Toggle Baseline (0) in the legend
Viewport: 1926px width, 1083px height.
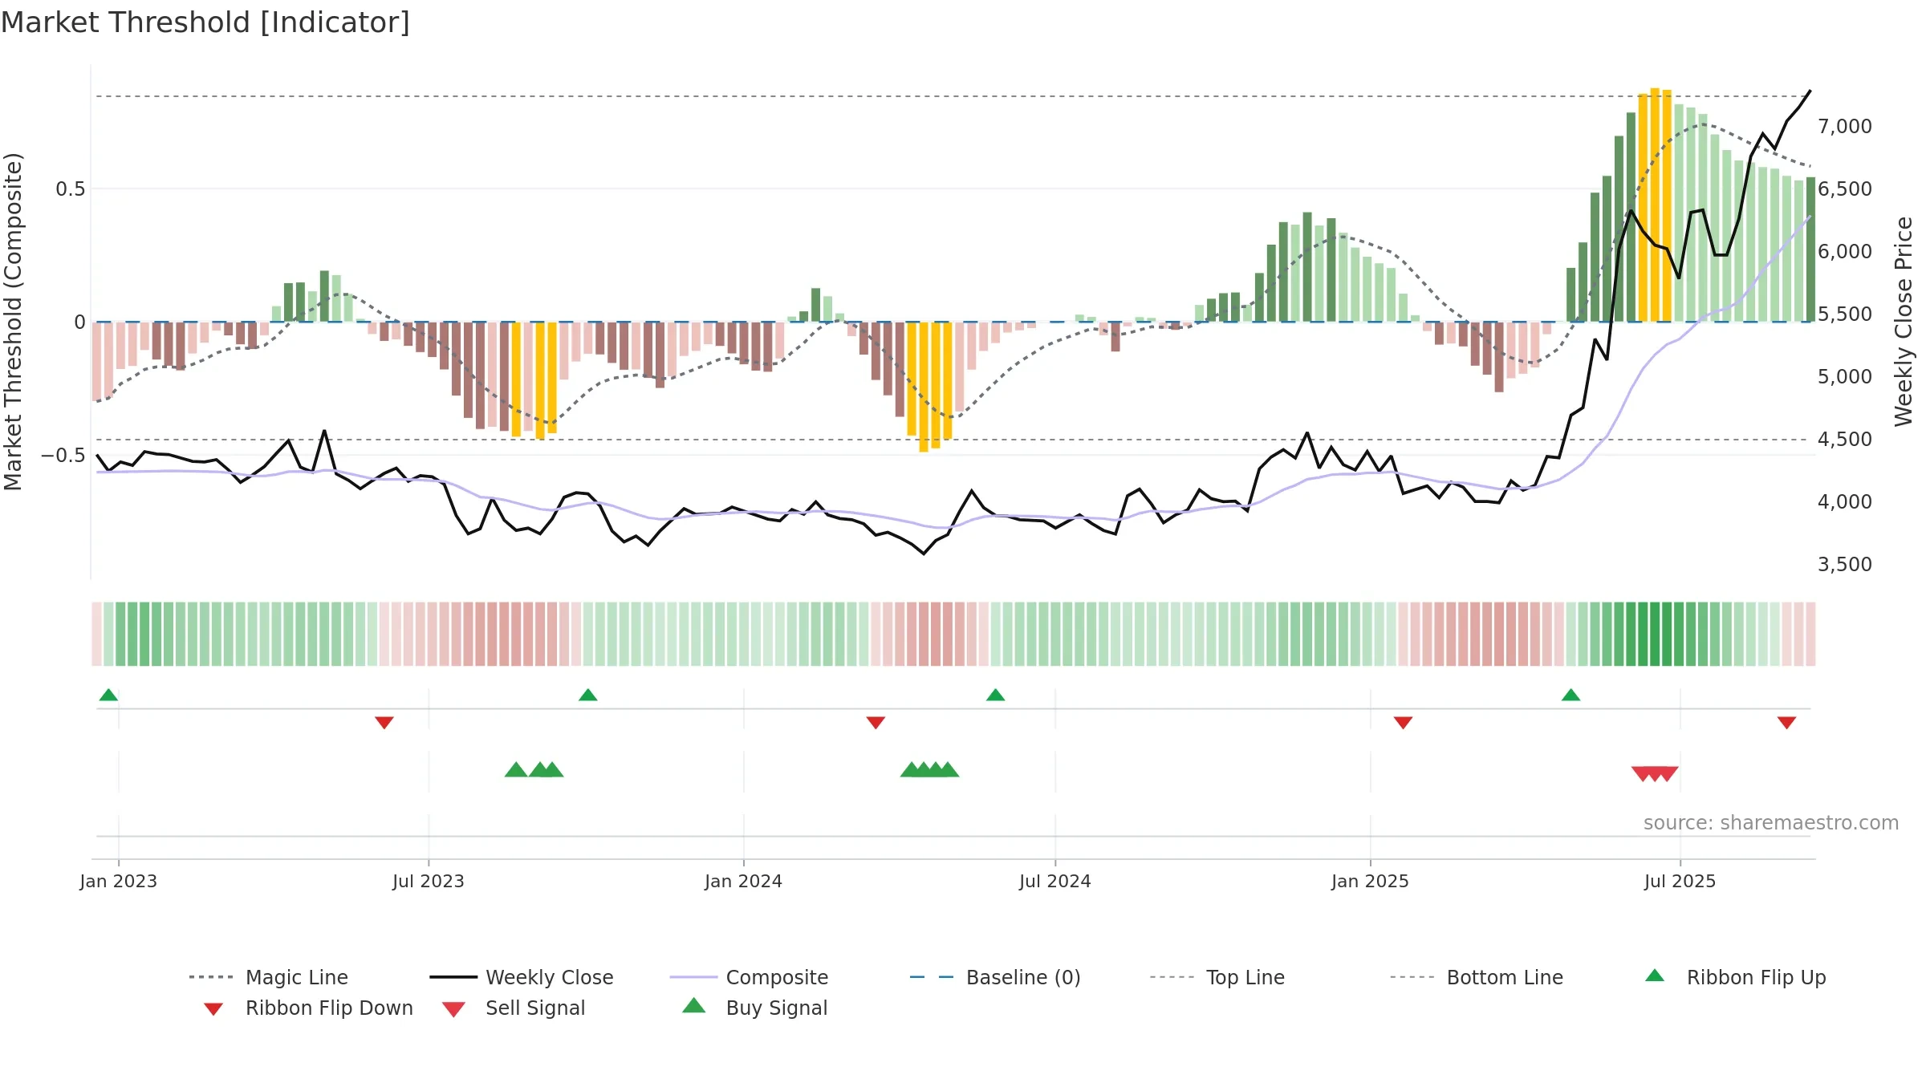995,977
